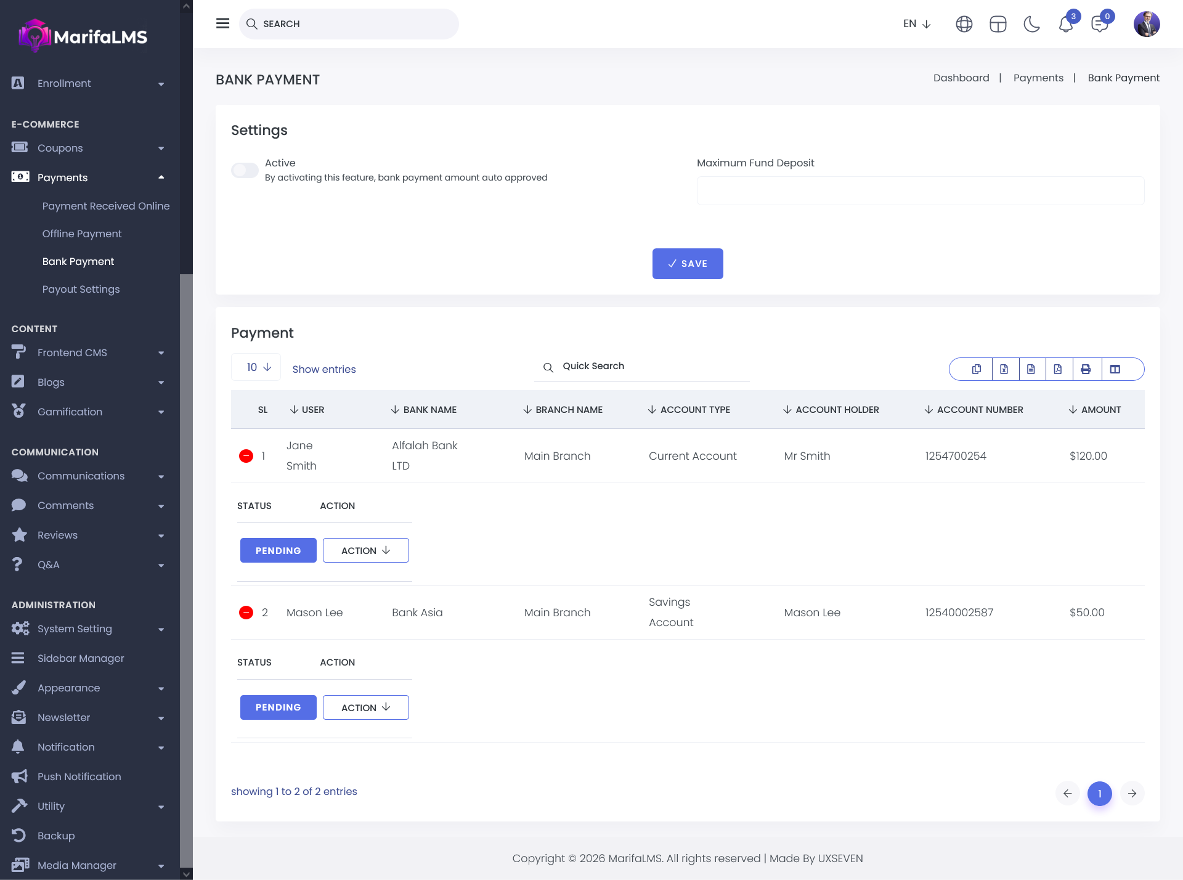This screenshot has width=1183, height=880.
Task: Open the entries count dropdown showing 10
Action: pos(256,367)
